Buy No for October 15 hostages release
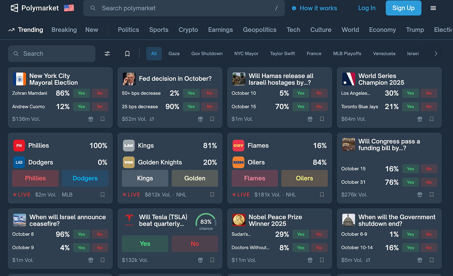Screen dimensions: 453x276 319,107
